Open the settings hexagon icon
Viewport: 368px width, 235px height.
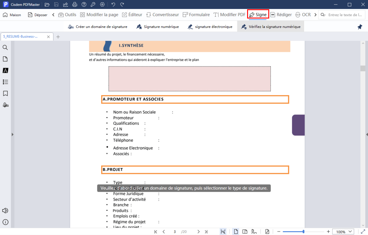pos(102,4)
